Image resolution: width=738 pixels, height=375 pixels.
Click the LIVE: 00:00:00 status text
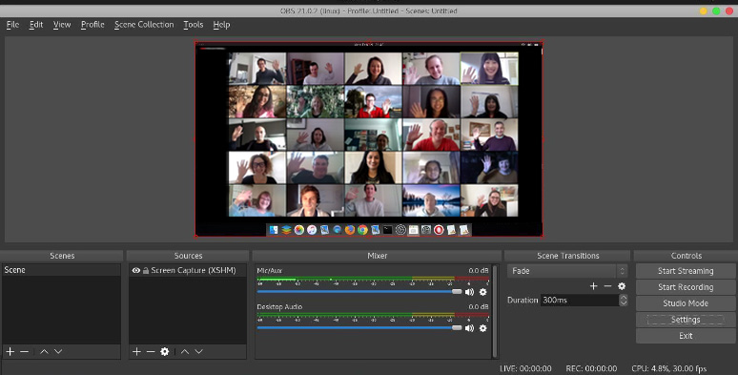pyautogui.click(x=525, y=368)
